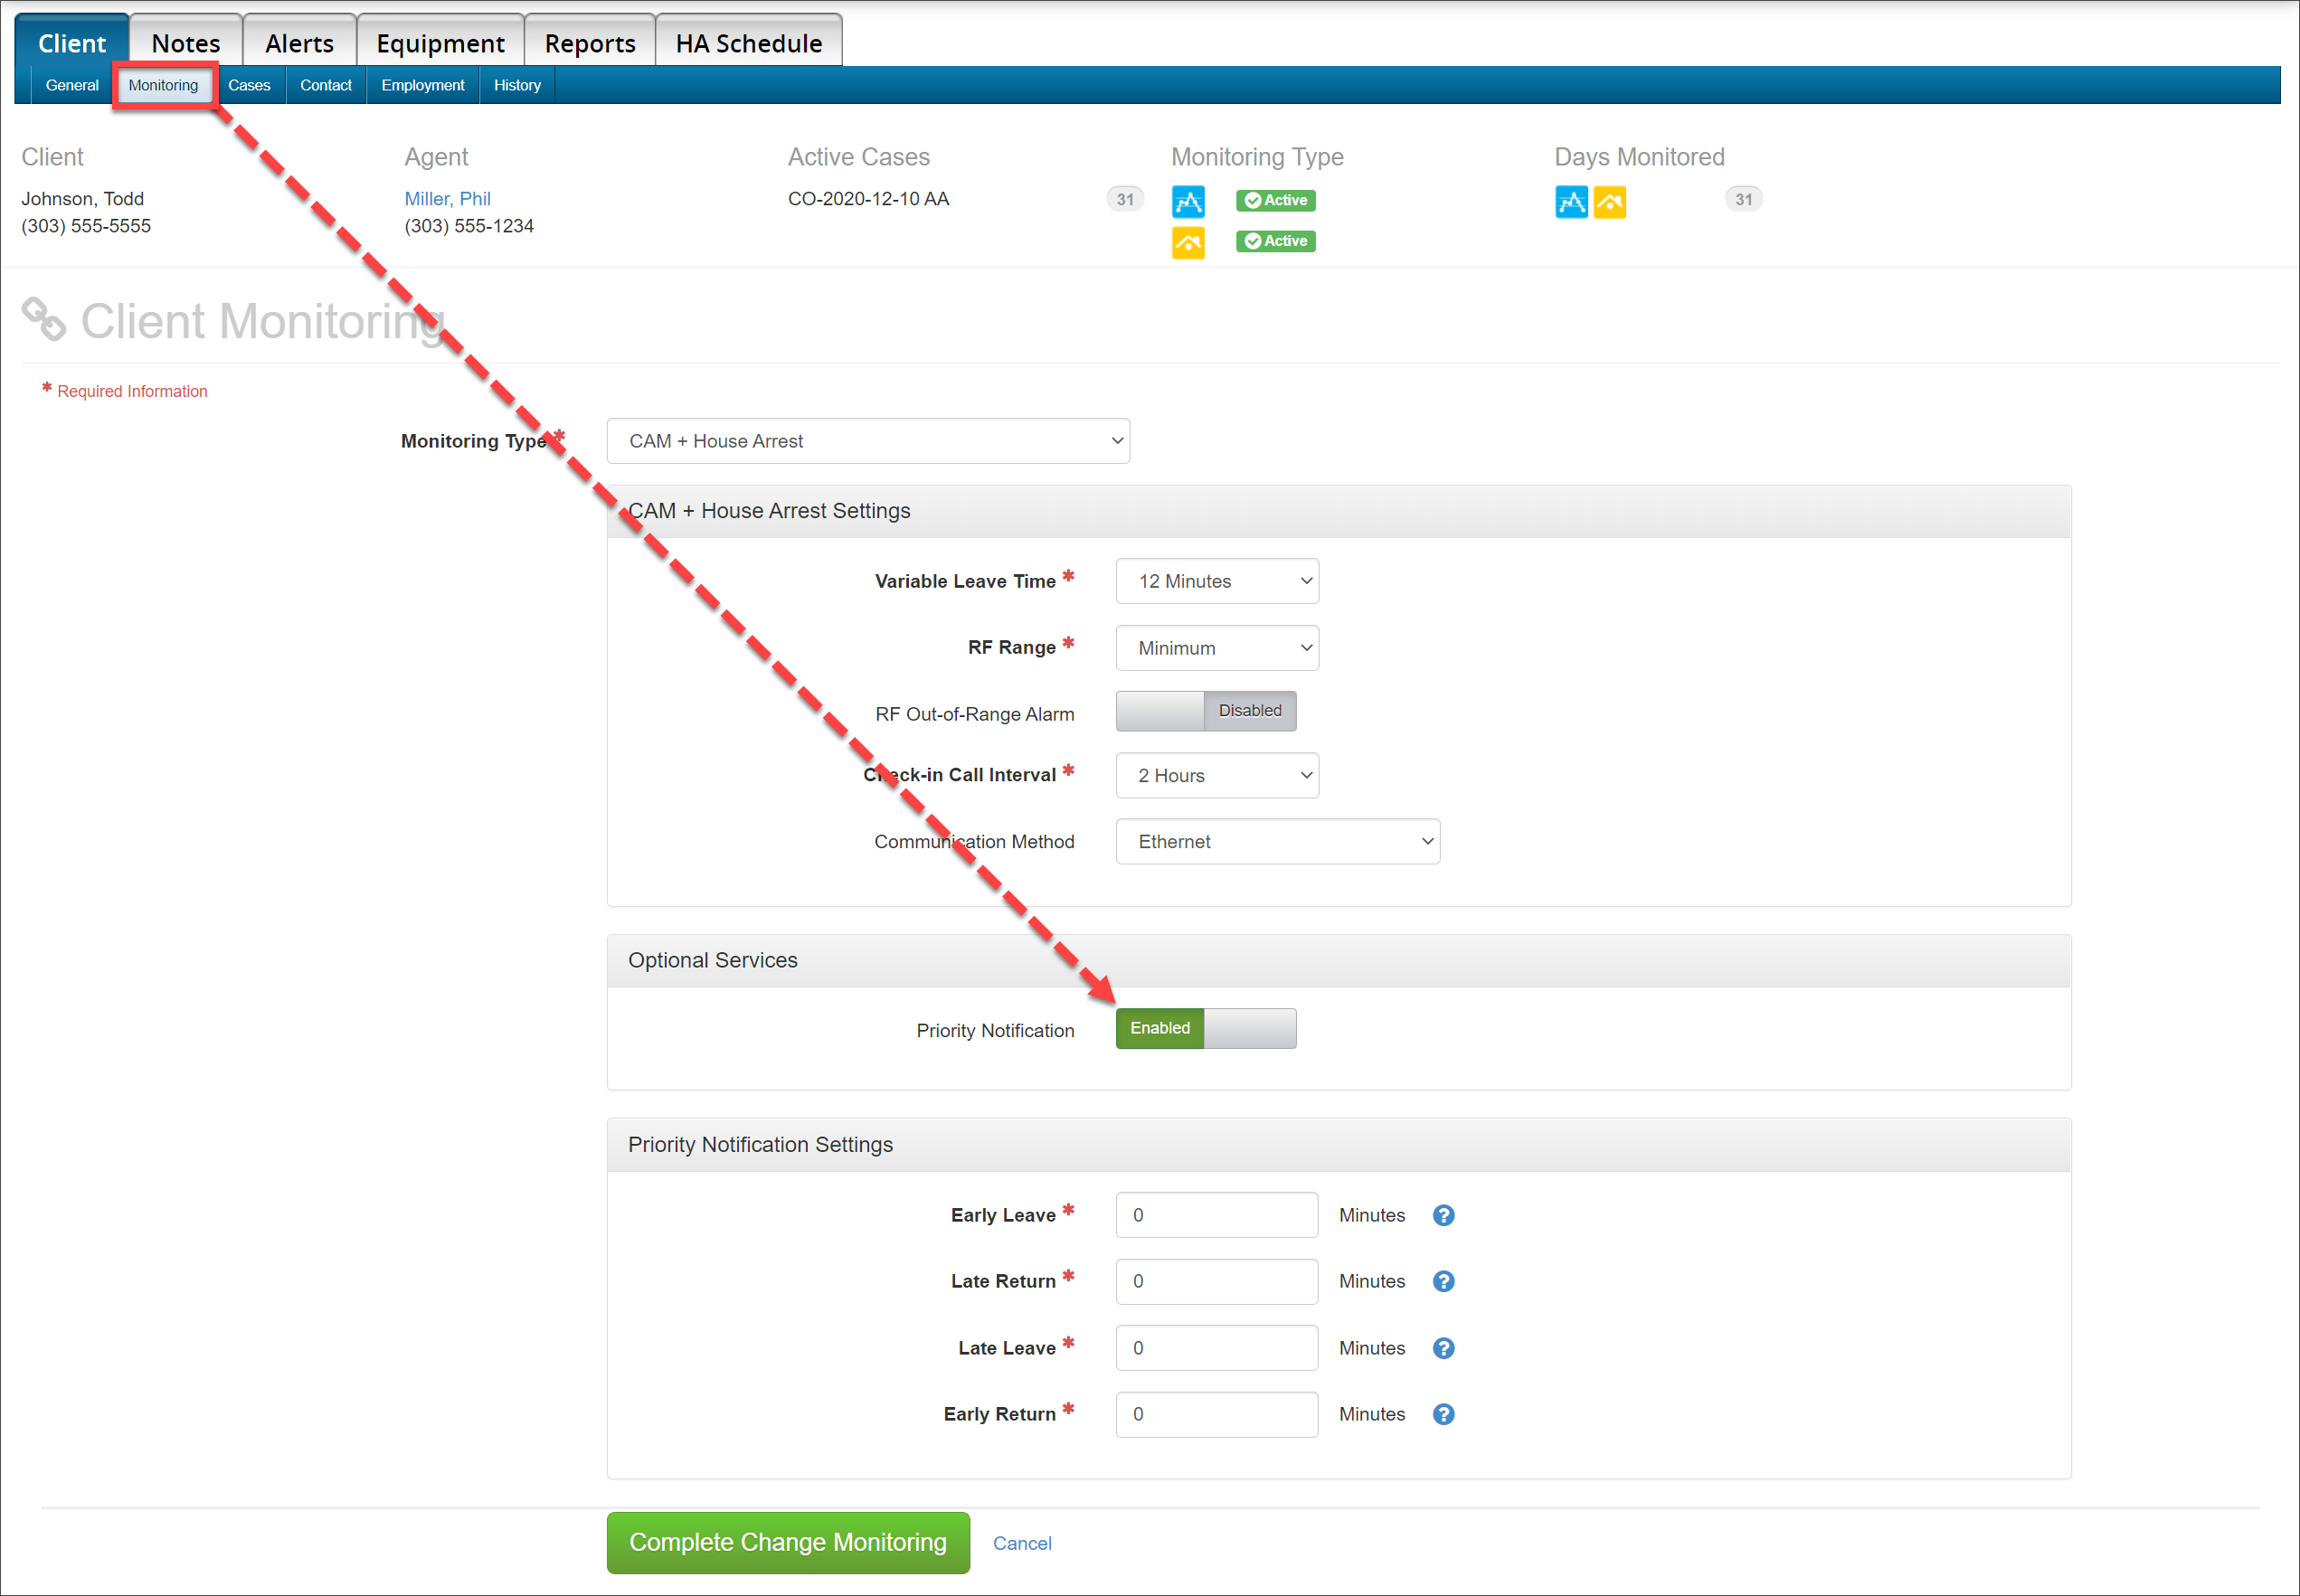The width and height of the screenshot is (2300, 1596).
Task: Open the Cases sub-tab
Action: coord(250,85)
